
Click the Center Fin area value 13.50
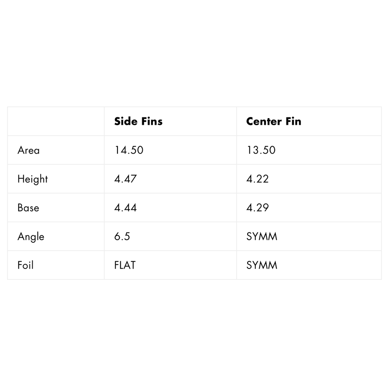[261, 150]
